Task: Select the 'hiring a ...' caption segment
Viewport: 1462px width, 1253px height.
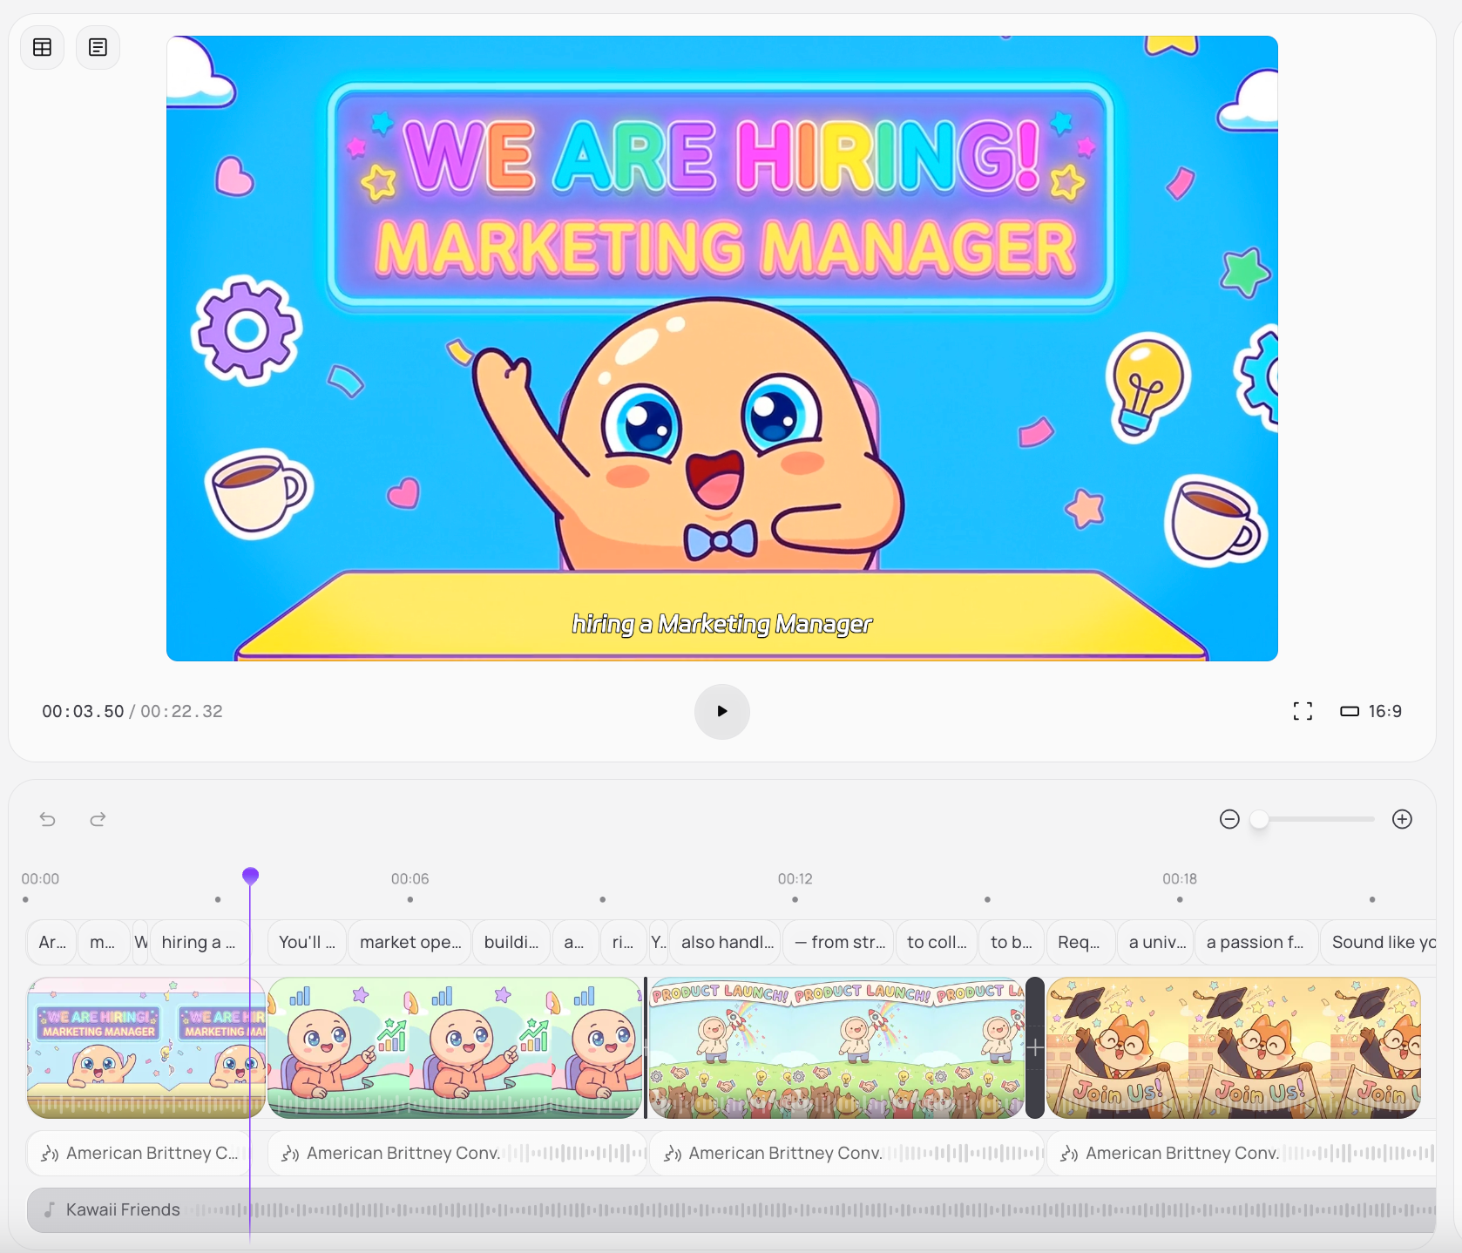Action: click(x=198, y=942)
